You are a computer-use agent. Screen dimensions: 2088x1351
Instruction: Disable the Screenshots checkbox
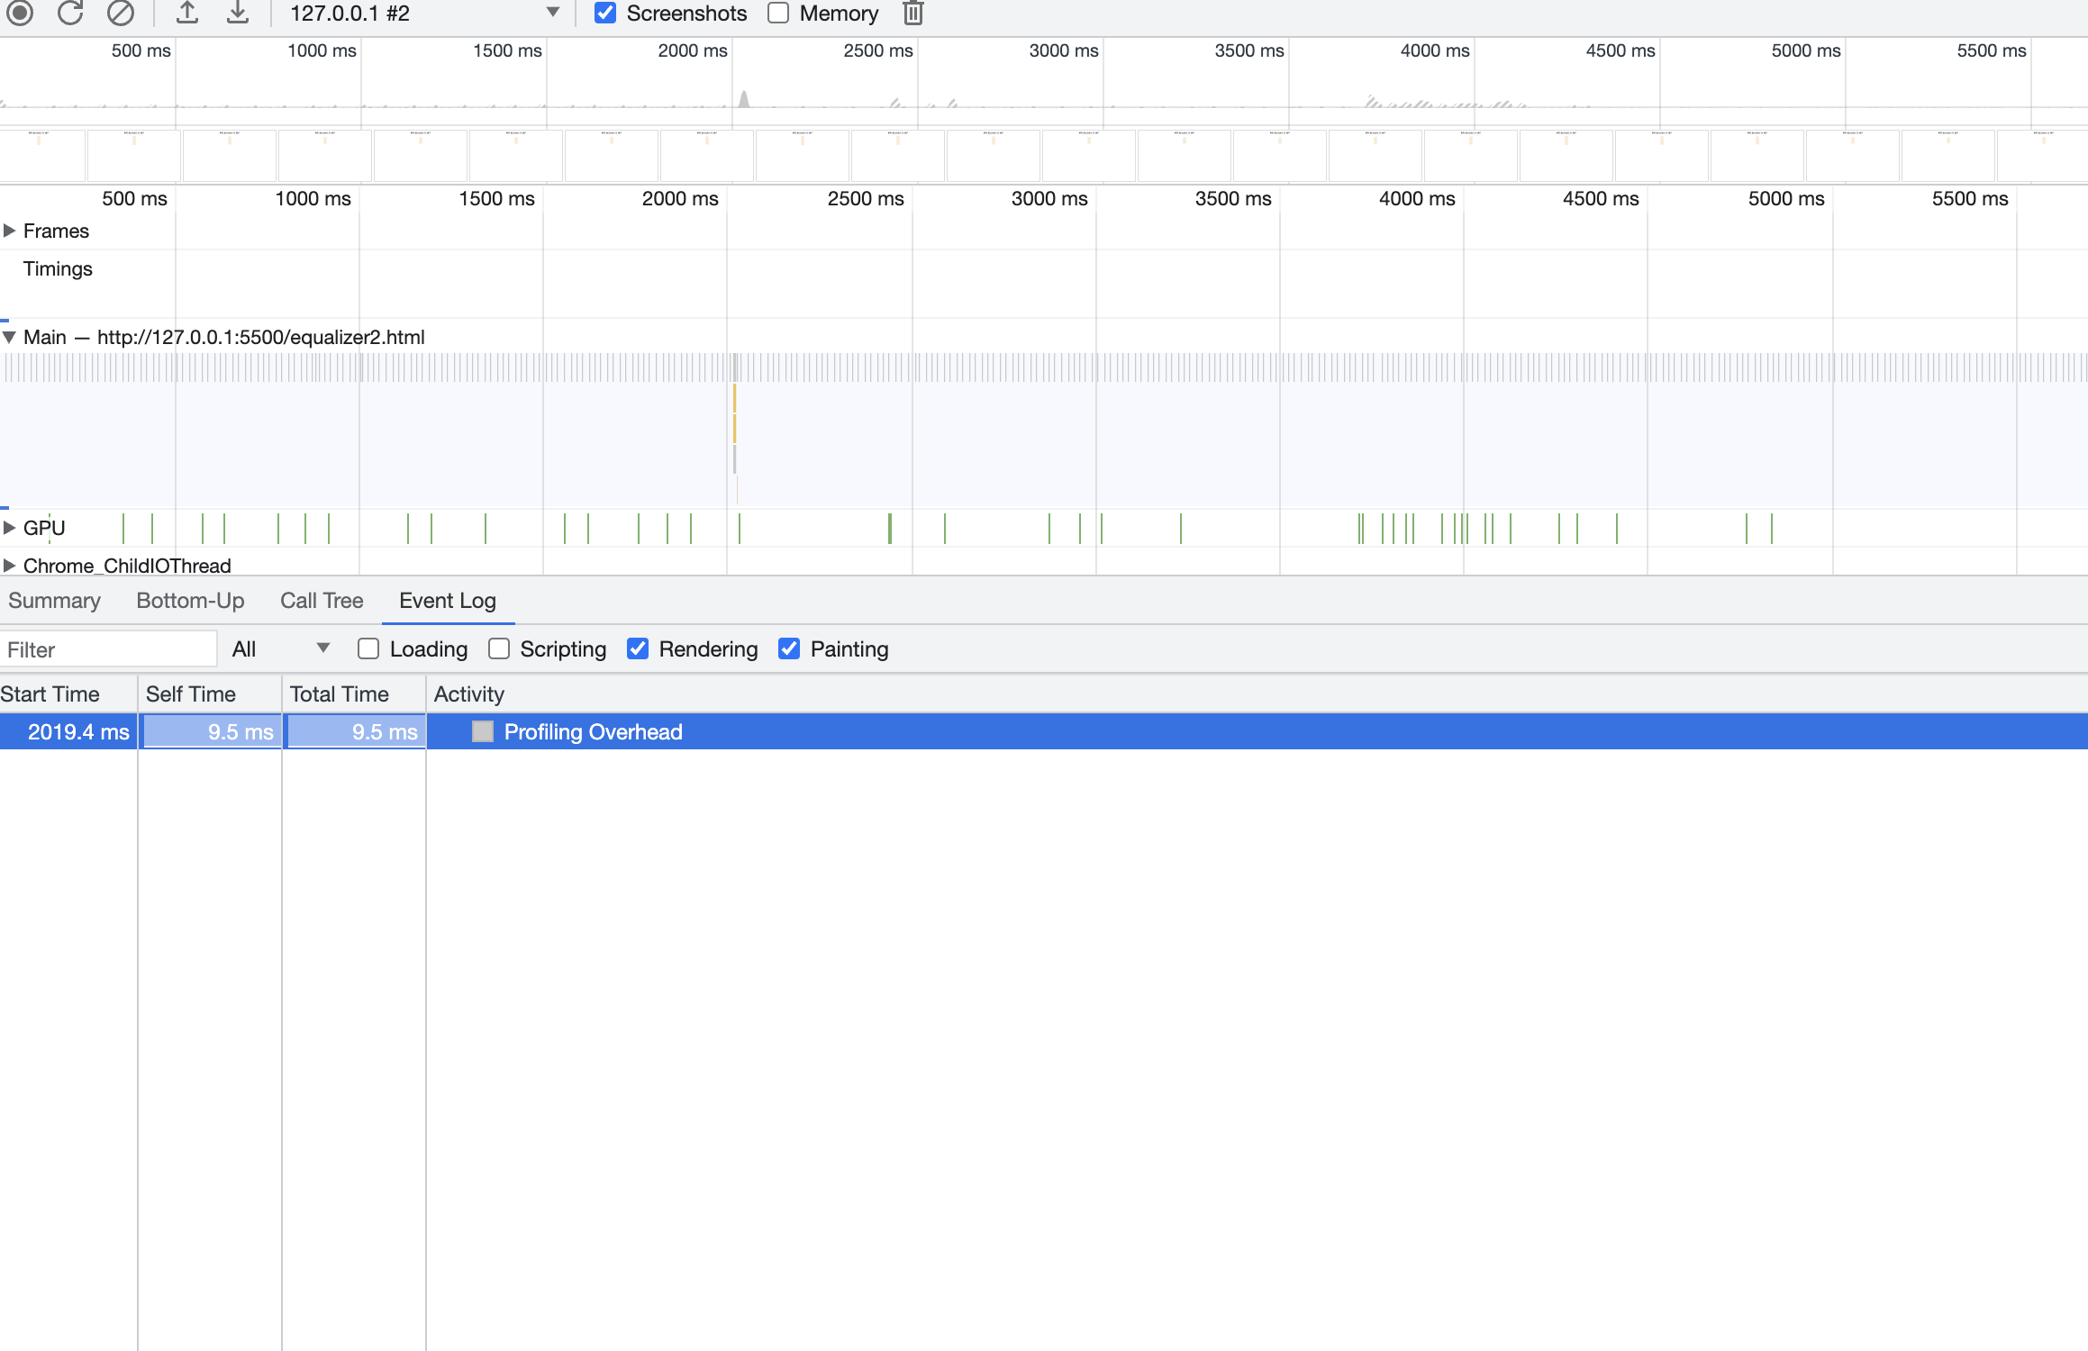[x=605, y=13]
